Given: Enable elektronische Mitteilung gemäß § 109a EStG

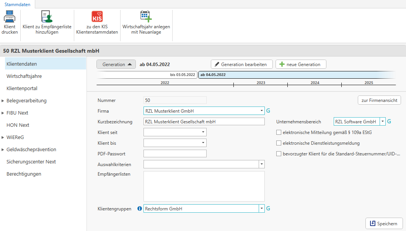Looking at the screenshot, I should click(279, 132).
